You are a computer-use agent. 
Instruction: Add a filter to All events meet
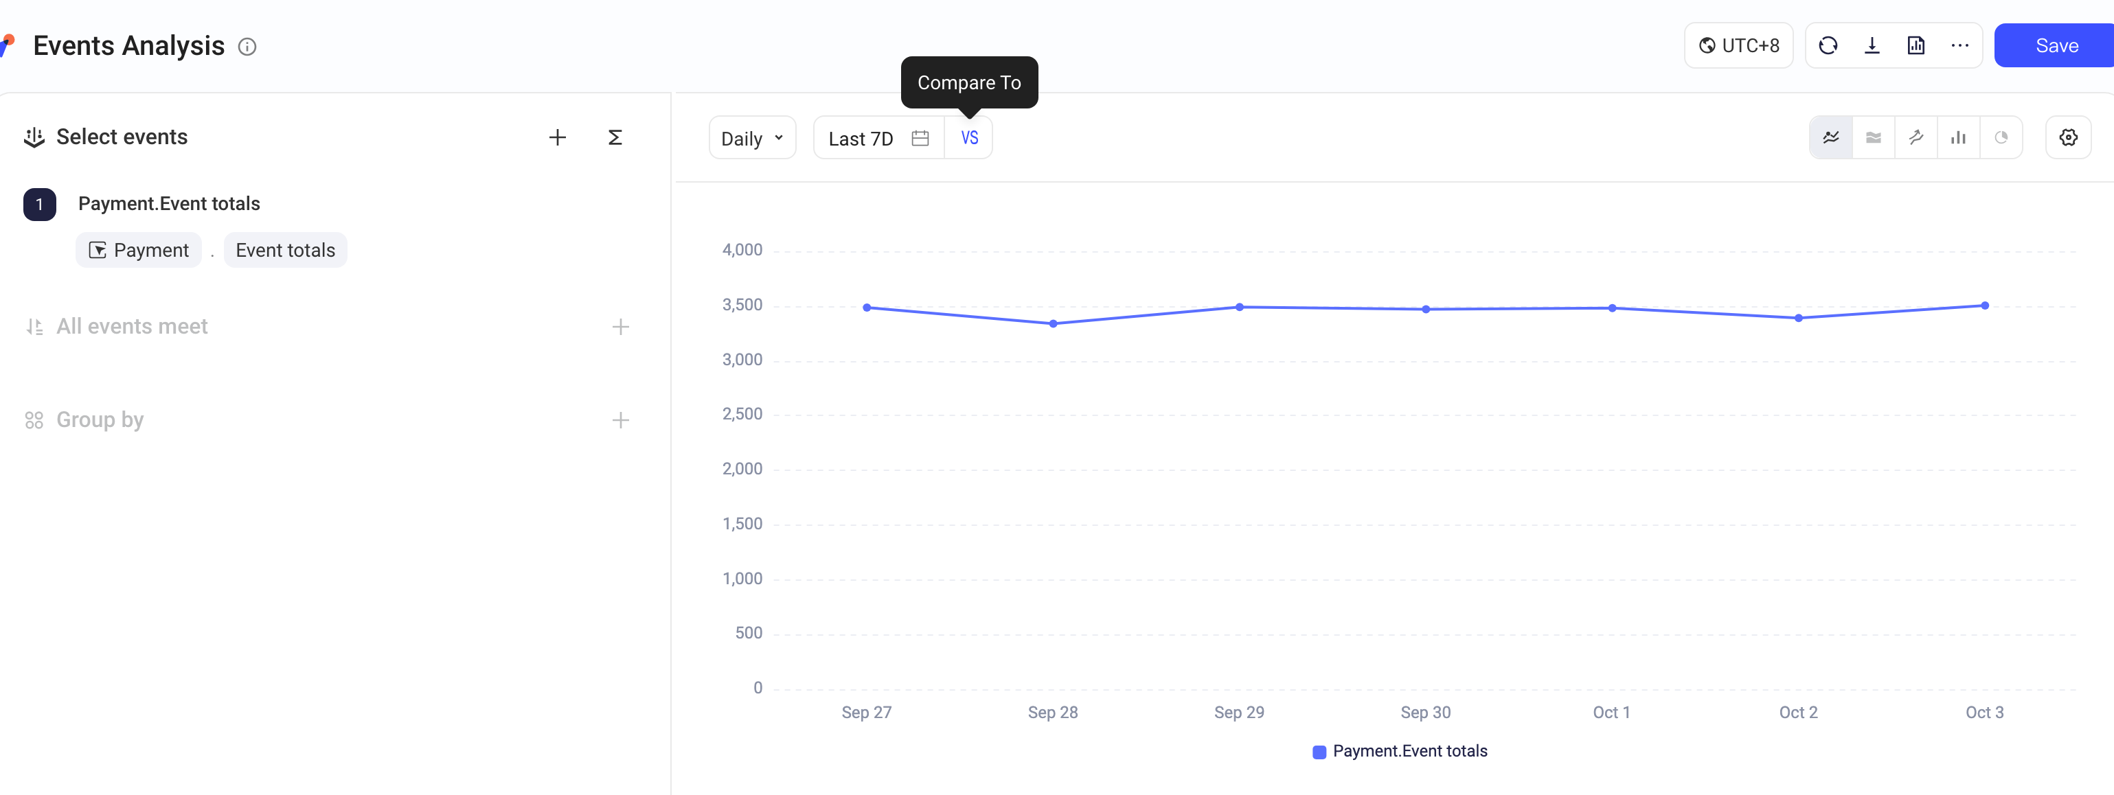coord(620,327)
